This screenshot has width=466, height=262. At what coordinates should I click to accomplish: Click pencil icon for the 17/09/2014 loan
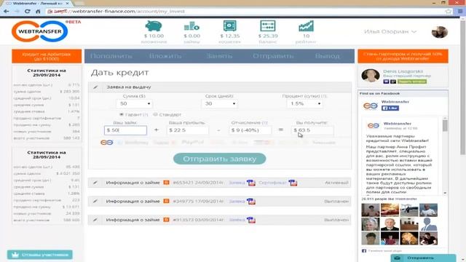[x=95, y=202]
